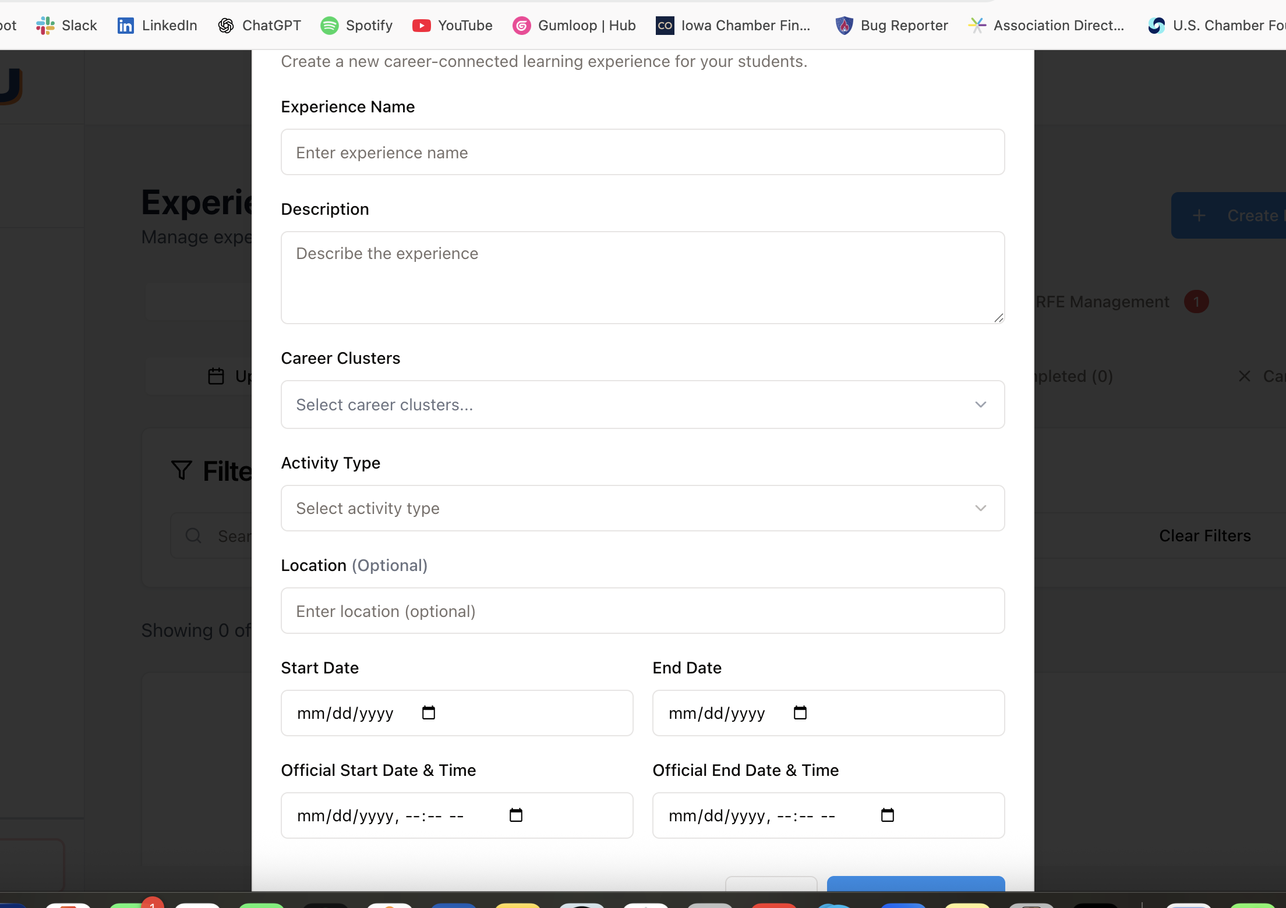Open Iowa Chamber bookmark
1286x908 pixels.
tap(733, 26)
